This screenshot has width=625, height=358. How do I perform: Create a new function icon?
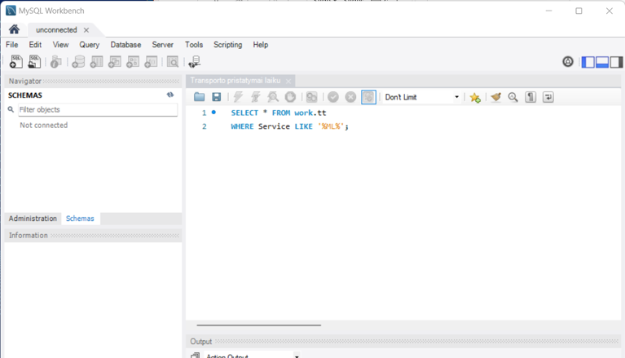point(151,62)
